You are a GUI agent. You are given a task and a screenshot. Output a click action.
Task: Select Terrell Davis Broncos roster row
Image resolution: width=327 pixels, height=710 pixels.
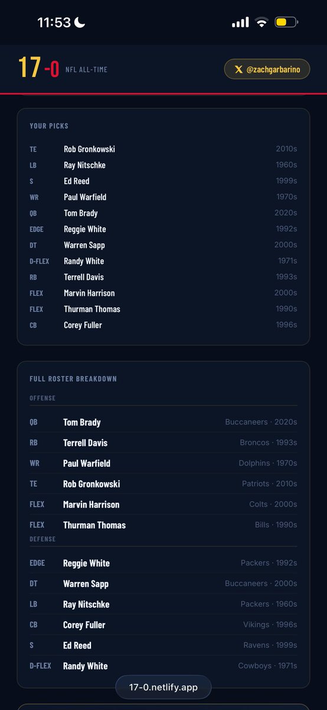[163, 443]
